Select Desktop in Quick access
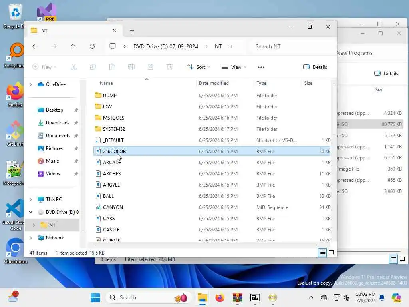This screenshot has height=307, width=409. tap(54, 110)
